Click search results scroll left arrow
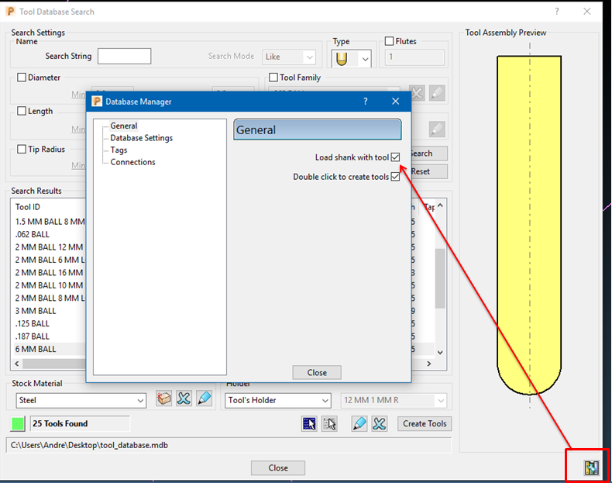This screenshot has width=612, height=483. click(17, 364)
